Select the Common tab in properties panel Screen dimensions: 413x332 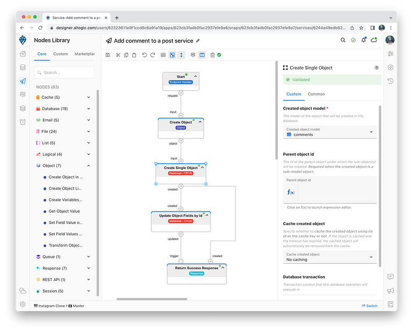(316, 94)
